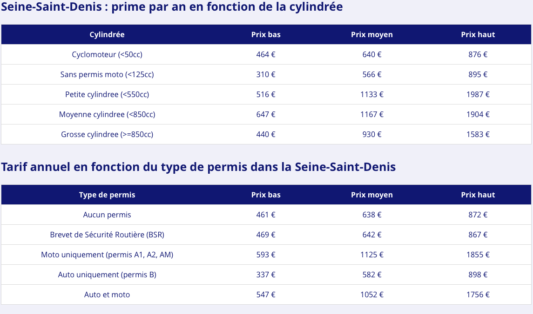Select the 1125 € average price cell
The image size is (533, 314).
point(371,255)
